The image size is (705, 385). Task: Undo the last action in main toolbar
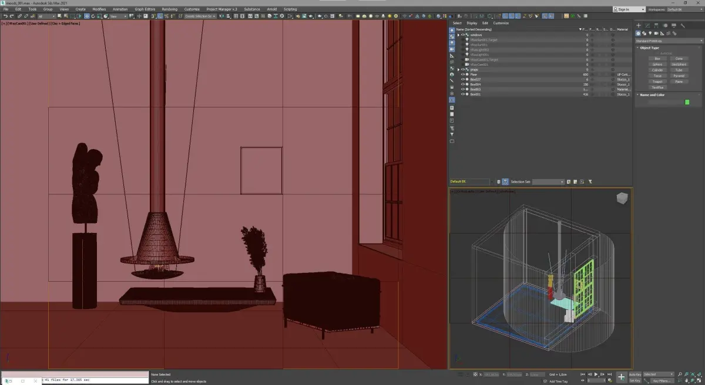pos(5,16)
